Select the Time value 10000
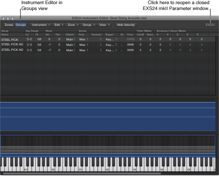This screenshot has width=219, height=176. [x=130, y=39]
